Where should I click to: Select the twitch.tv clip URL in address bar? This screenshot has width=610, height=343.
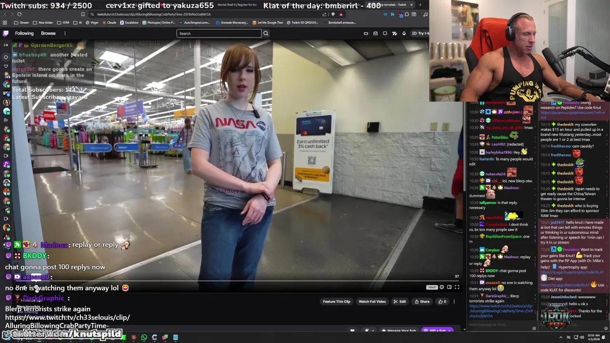click(153, 14)
